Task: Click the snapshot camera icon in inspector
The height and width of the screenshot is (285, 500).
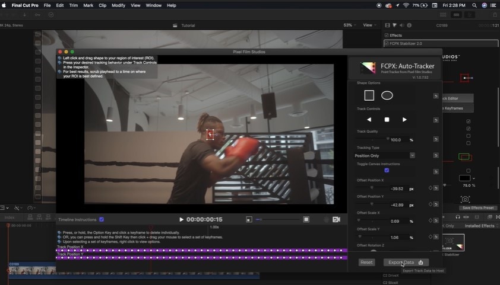Action: tap(465, 199)
